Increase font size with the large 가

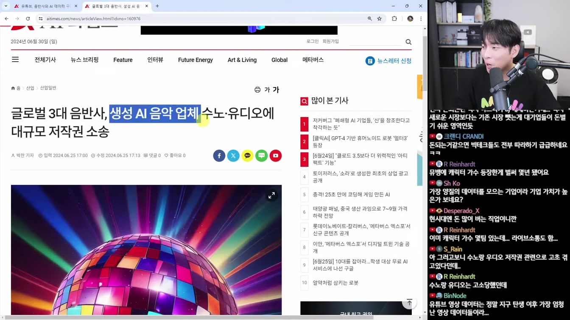276,90
